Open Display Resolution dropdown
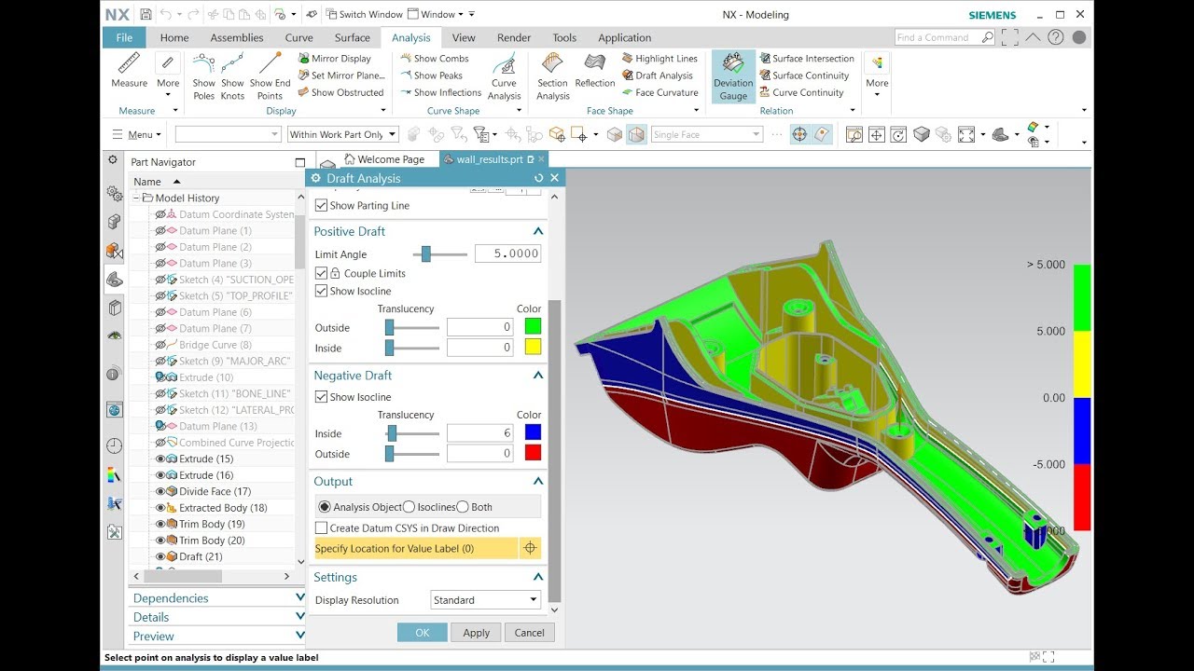The width and height of the screenshot is (1194, 671). (x=485, y=600)
